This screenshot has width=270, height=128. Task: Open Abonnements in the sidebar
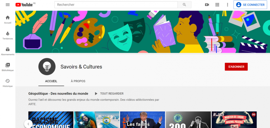click(x=8, y=51)
